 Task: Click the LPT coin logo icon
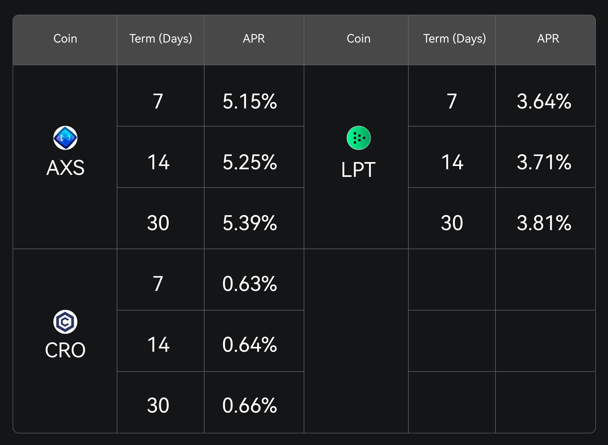[x=358, y=138]
